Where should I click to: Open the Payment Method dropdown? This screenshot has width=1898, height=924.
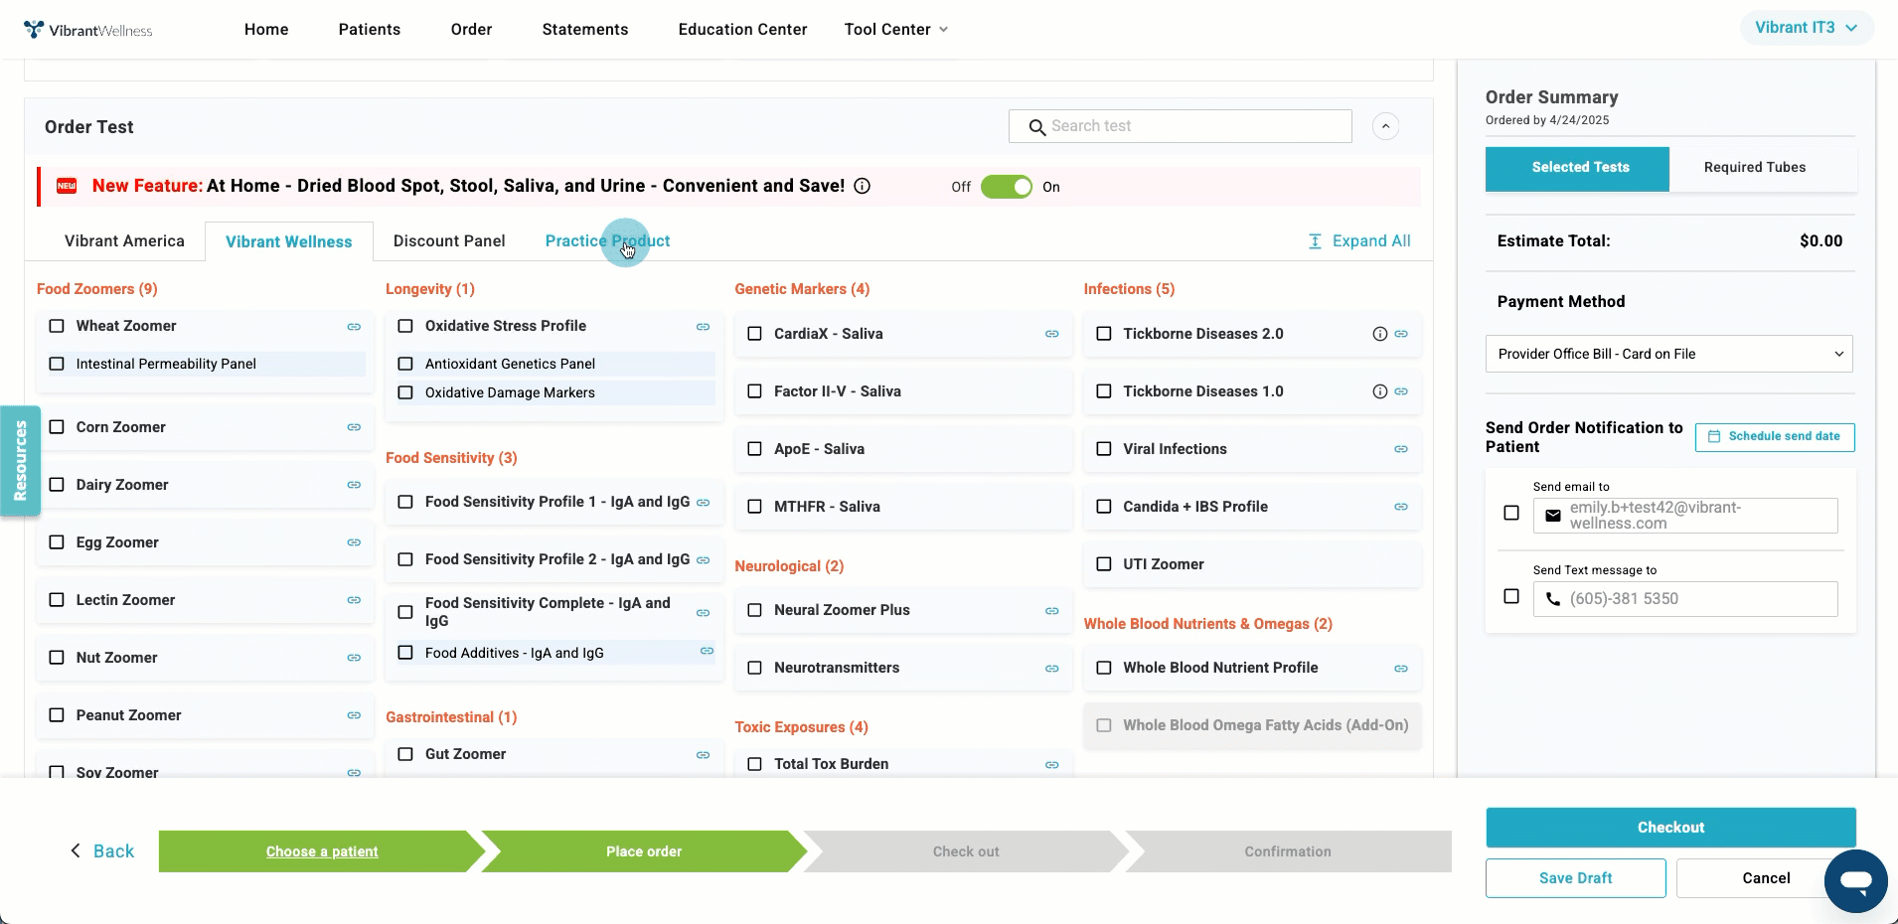click(x=1668, y=354)
